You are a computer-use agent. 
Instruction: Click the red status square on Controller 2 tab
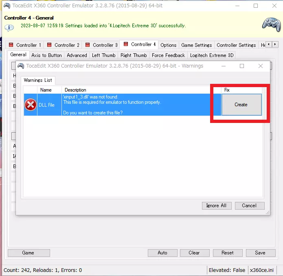pyautogui.click(x=49, y=45)
